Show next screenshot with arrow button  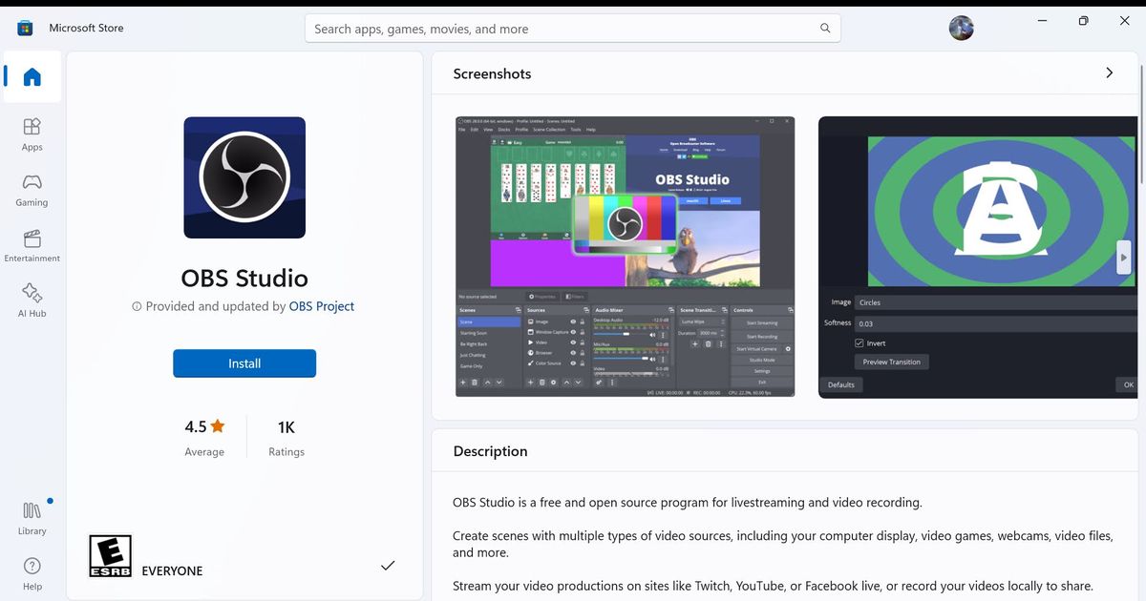[1124, 257]
